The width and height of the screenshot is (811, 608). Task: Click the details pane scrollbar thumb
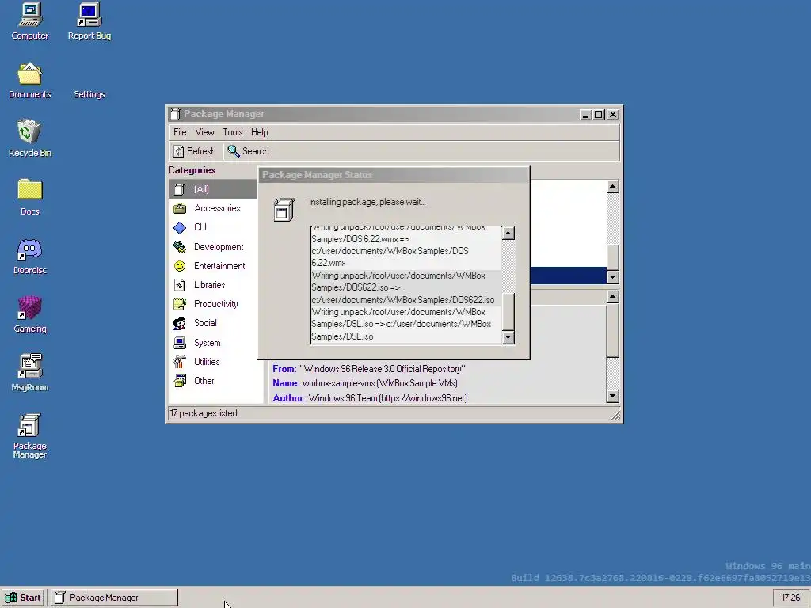tap(612, 330)
